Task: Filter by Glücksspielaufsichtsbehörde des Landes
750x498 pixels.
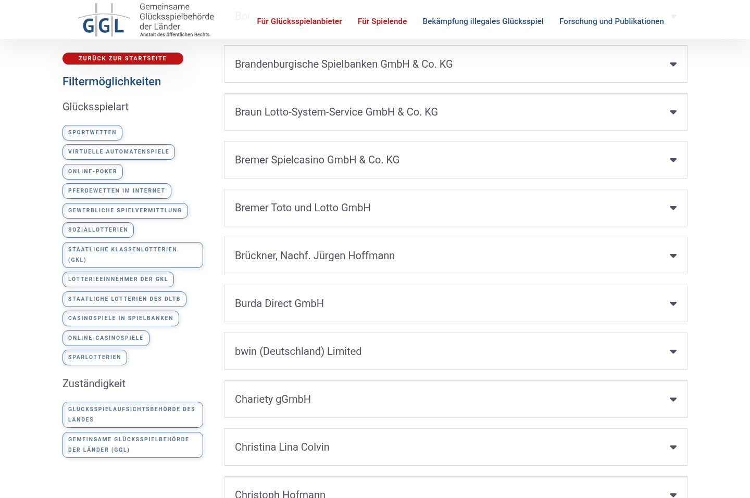Action: tap(133, 415)
